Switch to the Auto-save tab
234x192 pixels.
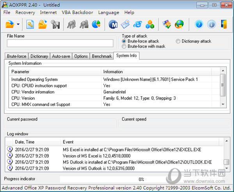[x=61, y=56]
